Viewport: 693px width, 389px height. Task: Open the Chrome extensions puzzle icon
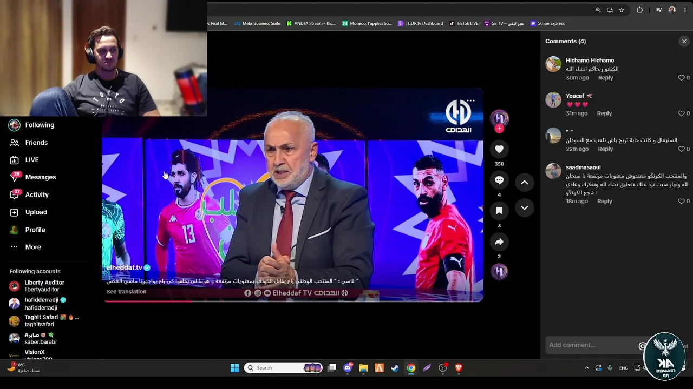pos(639,10)
